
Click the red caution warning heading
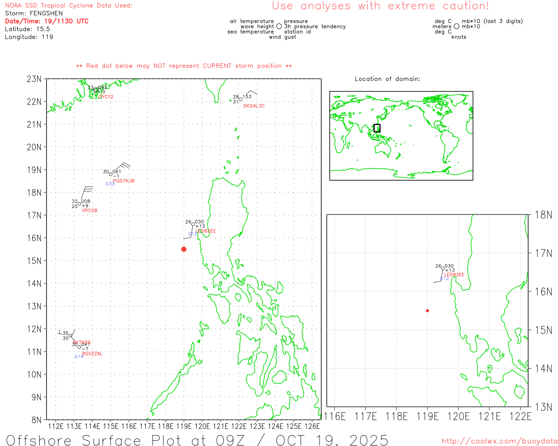pos(381,6)
